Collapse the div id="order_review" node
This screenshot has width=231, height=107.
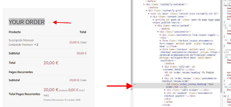[x=163, y=78]
